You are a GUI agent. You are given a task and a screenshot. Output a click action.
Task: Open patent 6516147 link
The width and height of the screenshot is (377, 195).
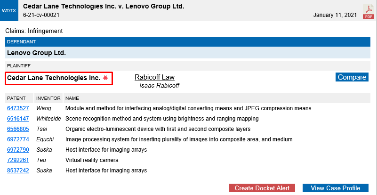[x=18, y=119]
